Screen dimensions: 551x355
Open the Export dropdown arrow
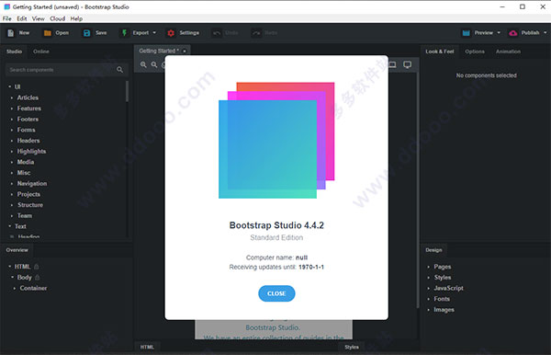(154, 33)
